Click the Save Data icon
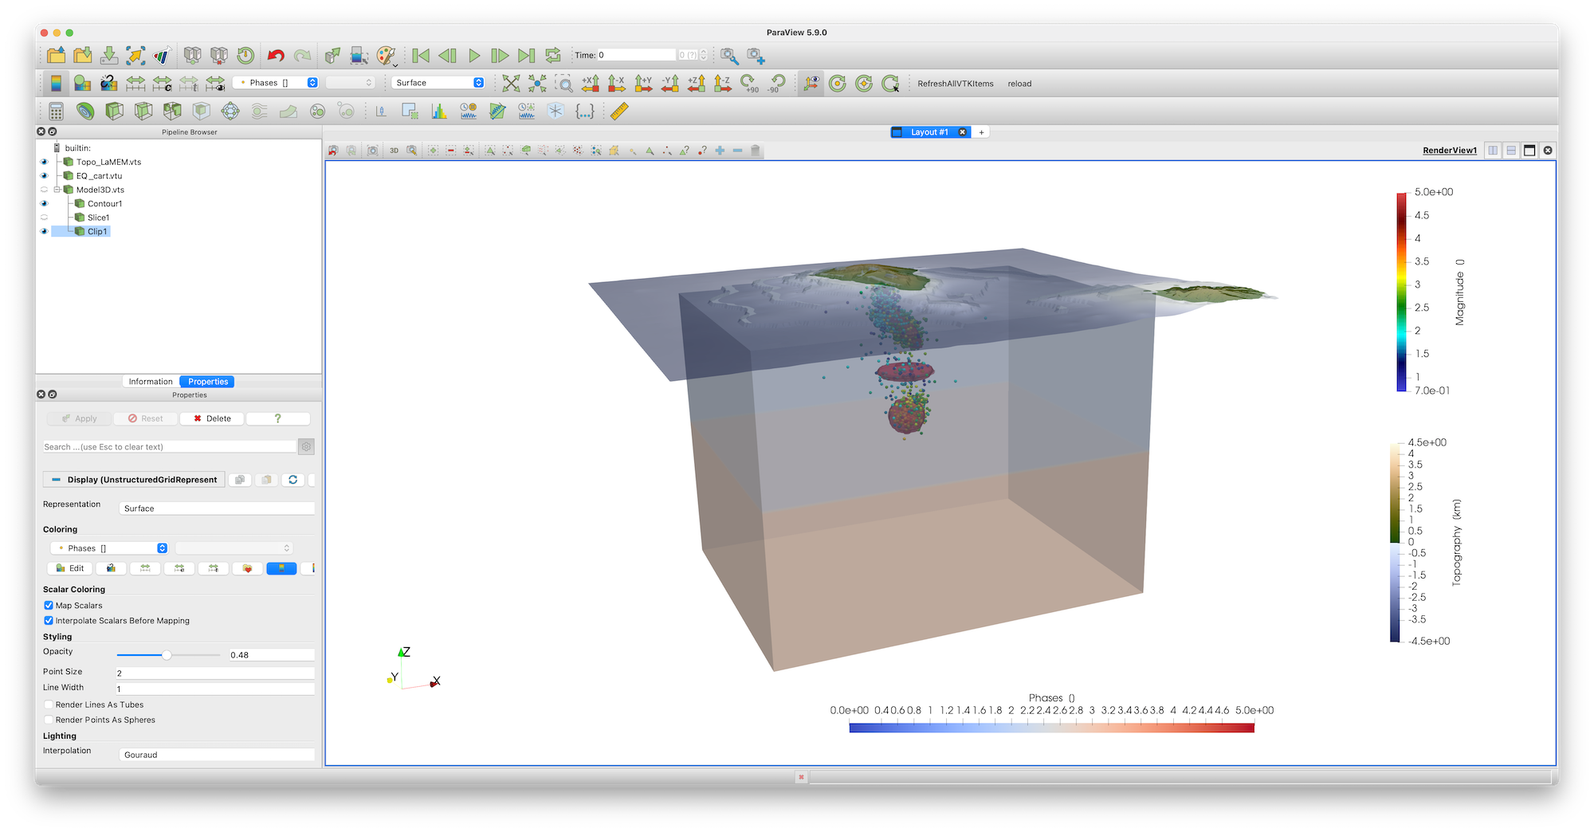Image resolution: width=1594 pixels, height=832 pixels. [109, 56]
